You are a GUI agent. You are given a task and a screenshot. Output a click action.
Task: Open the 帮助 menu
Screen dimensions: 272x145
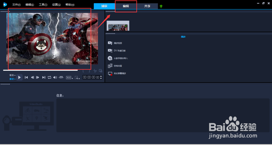(x=70, y=5)
